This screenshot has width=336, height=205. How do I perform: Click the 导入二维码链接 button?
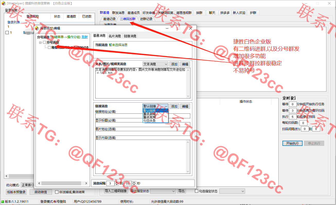(116, 191)
